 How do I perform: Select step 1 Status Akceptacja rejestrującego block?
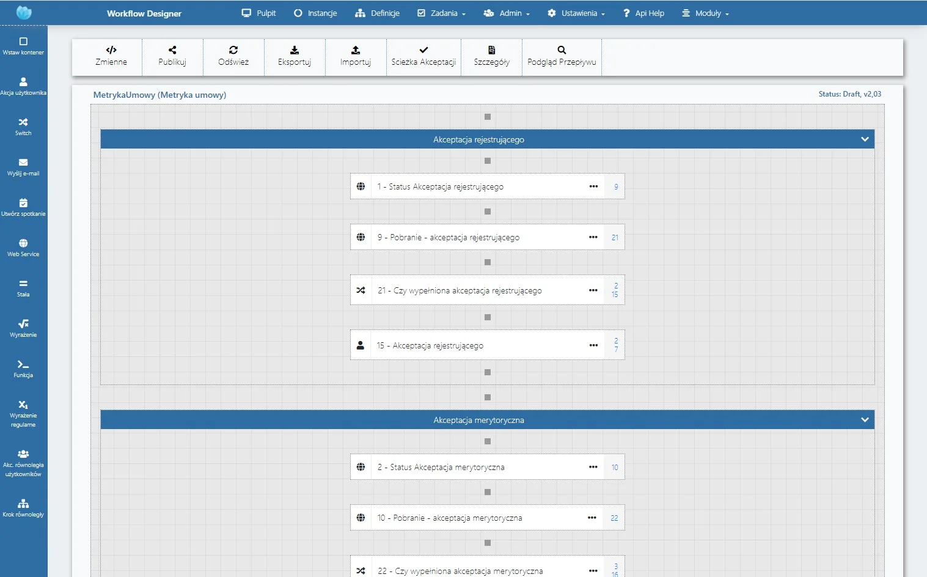pyautogui.click(x=483, y=186)
